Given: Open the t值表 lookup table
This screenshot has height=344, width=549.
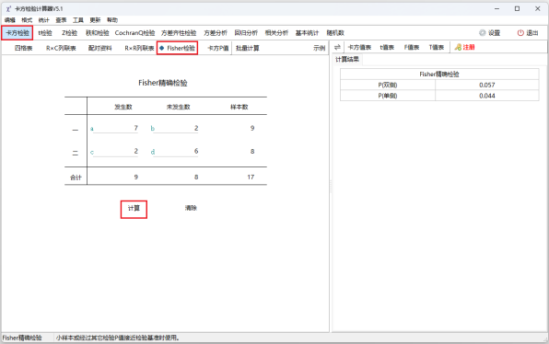Looking at the screenshot, I should point(387,47).
